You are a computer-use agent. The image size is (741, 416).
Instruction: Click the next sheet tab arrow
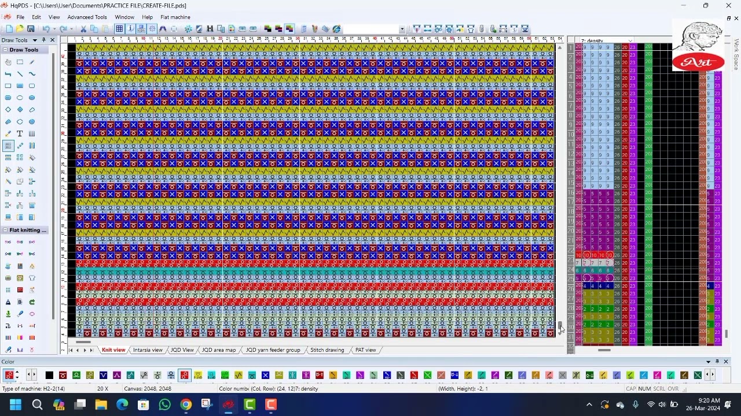pyautogui.click(x=85, y=350)
